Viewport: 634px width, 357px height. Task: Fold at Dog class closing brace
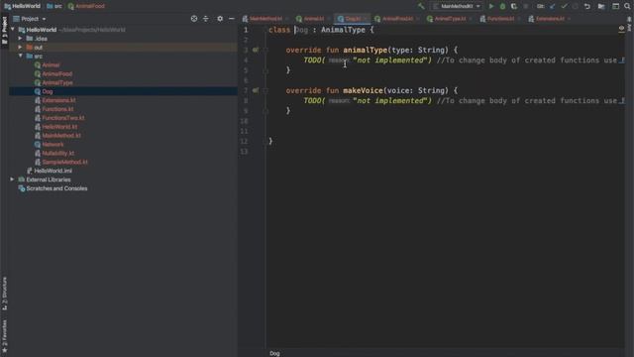coord(265,141)
